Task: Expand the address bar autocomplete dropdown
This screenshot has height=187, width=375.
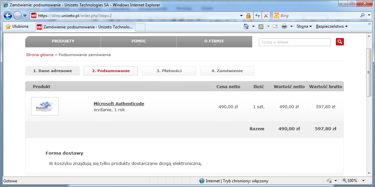Action: pos(241,16)
